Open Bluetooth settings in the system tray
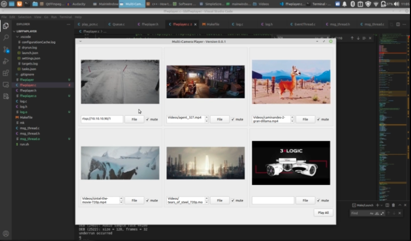 point(353,4)
